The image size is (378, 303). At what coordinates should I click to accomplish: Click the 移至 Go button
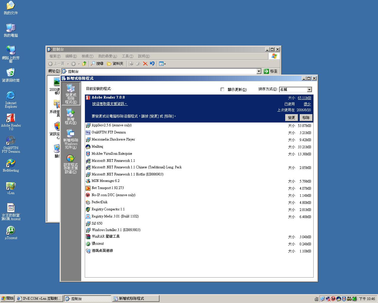pos(271,71)
